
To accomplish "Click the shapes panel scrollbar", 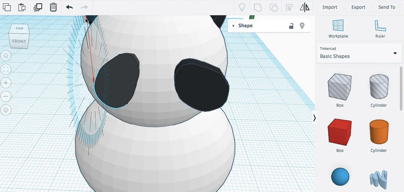I will tap(401, 89).
